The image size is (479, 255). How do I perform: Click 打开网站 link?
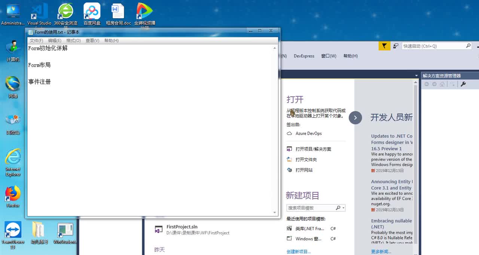coord(304,170)
